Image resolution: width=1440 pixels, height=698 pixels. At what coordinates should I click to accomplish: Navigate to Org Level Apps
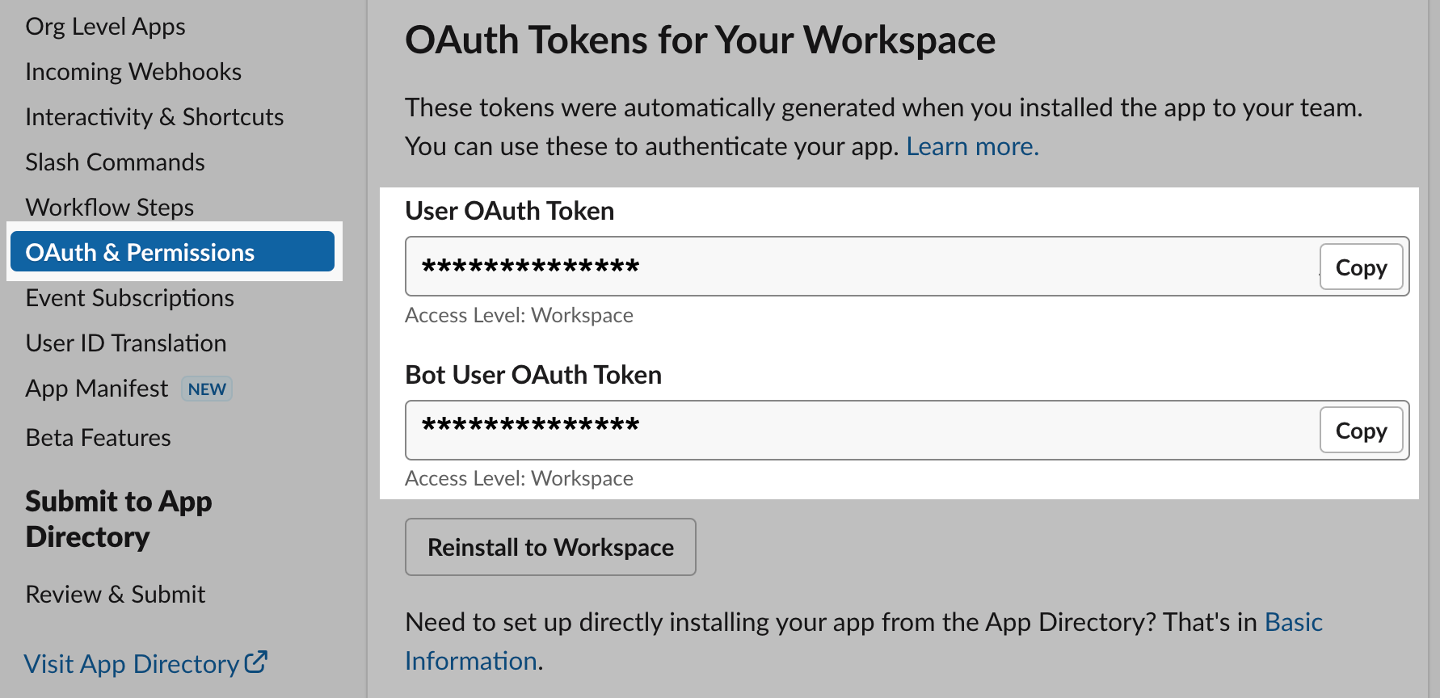click(x=106, y=26)
